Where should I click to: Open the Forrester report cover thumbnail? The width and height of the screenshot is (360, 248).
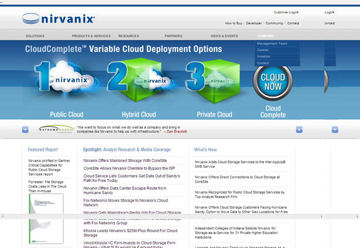point(46,219)
